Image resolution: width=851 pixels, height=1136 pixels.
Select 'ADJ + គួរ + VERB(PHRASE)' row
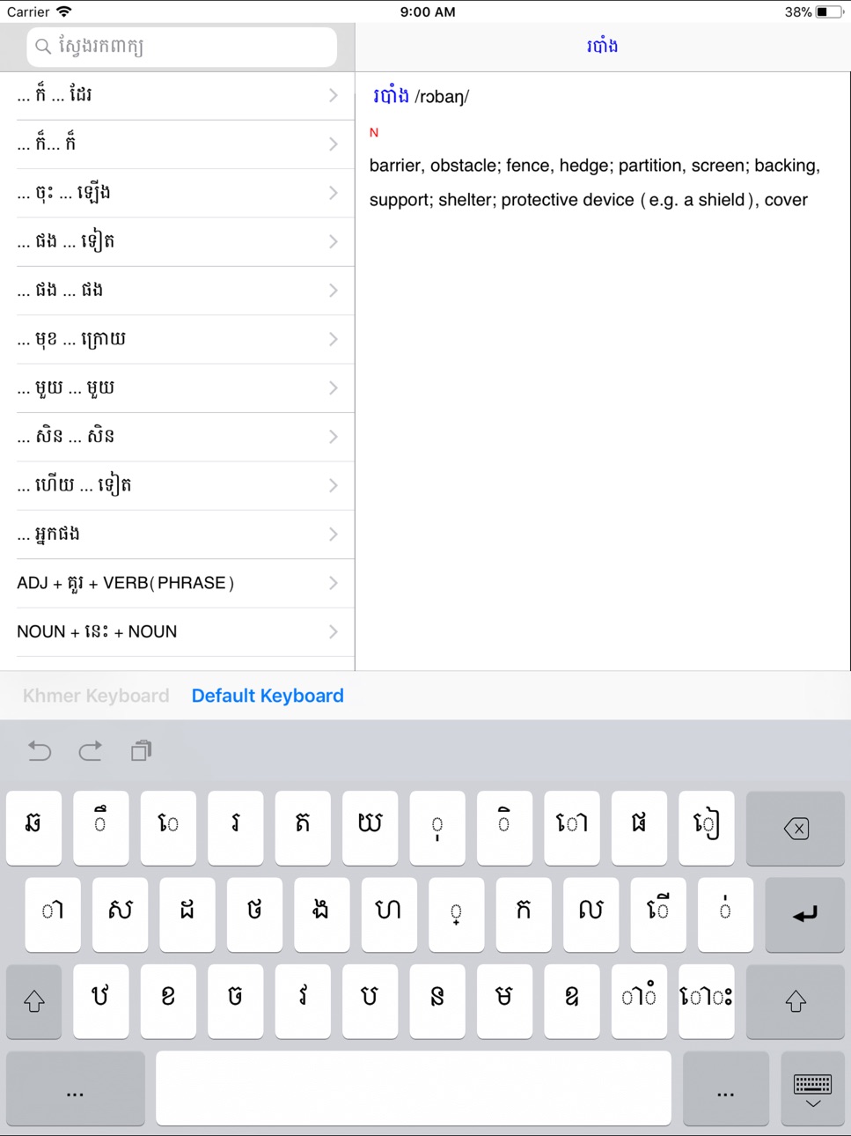coord(178,583)
